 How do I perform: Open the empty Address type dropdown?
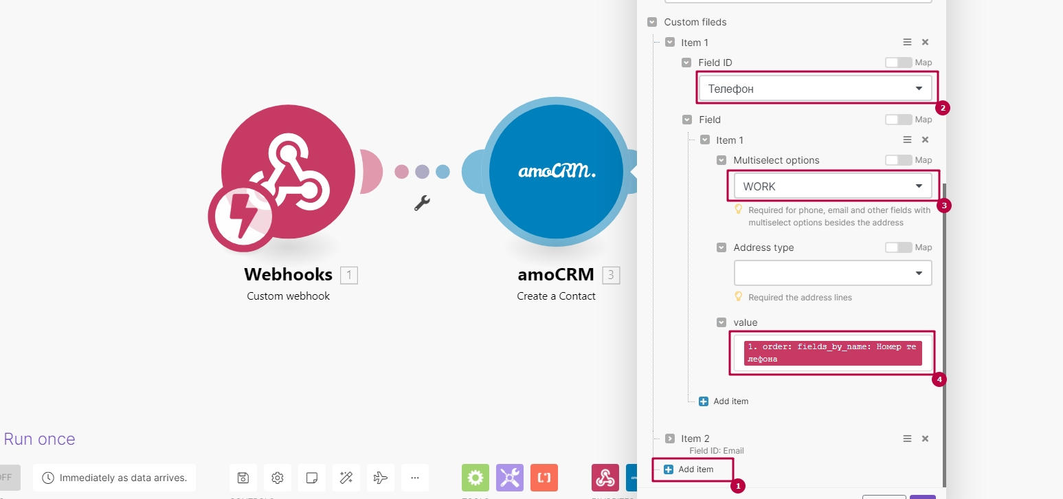833,273
